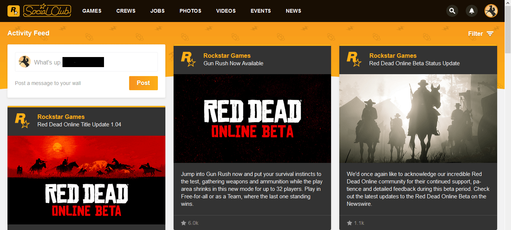Show notifications via bell icon
Viewport: 511px width, 230px height.
(472, 11)
